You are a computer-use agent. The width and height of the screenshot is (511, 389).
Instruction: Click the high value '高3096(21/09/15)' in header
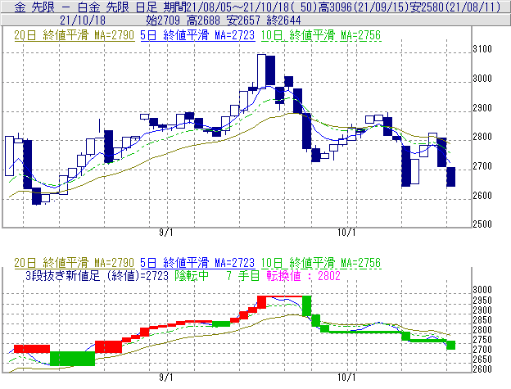364,7
